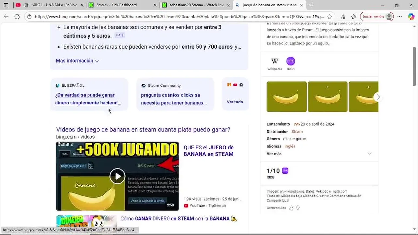Image resolution: width=418 pixels, height=235 pixels.
Task: Click thumbs down feedback icon
Action: point(298,208)
